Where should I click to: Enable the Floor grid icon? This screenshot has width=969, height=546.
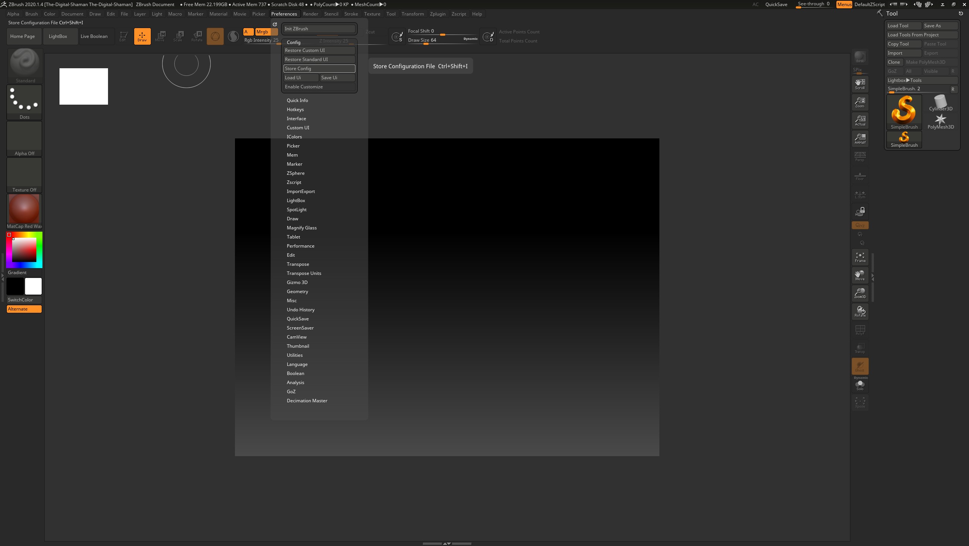click(x=859, y=176)
